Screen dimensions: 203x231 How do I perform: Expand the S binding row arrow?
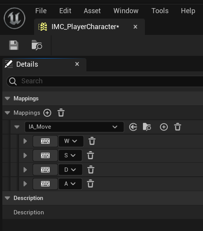click(25, 155)
